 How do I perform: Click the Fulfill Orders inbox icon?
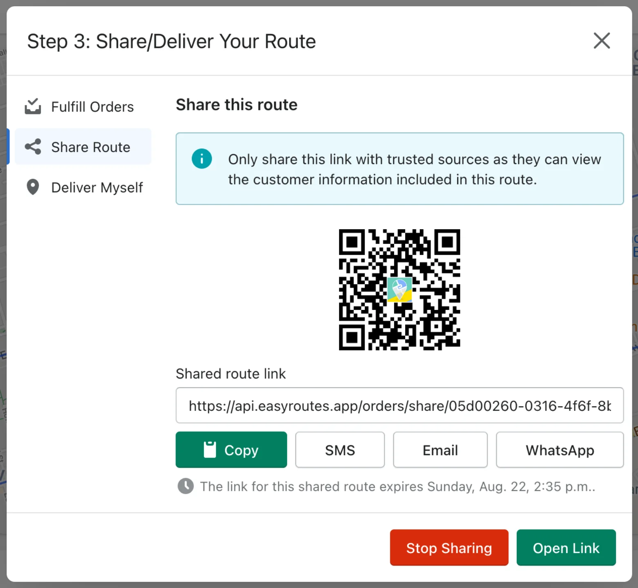[x=33, y=106]
